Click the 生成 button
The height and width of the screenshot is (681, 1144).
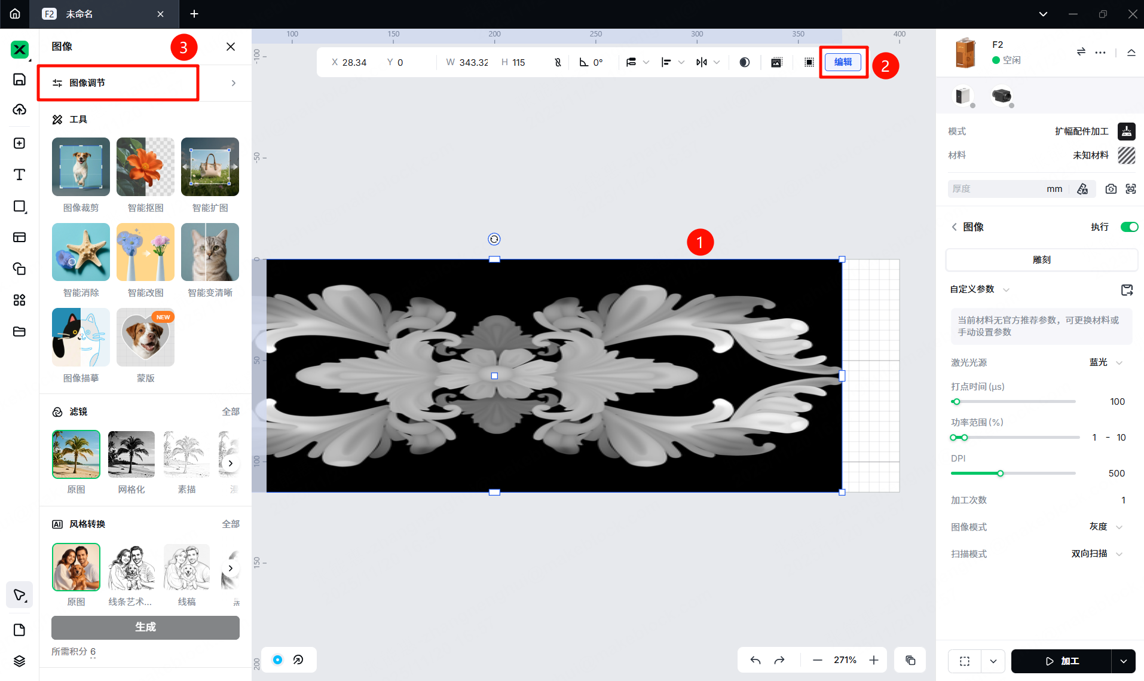(145, 627)
